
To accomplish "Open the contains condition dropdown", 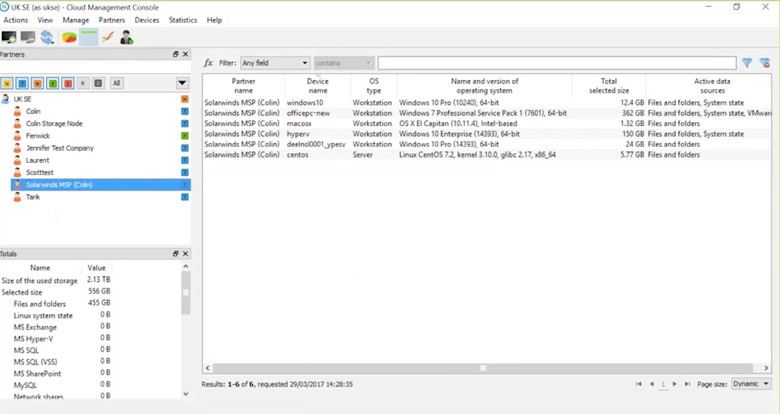I will coord(344,63).
